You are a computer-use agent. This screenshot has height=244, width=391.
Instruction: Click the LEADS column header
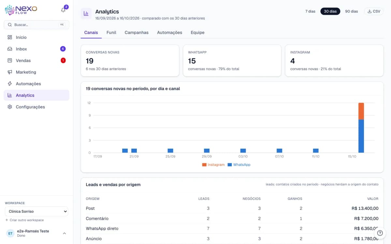point(204,198)
